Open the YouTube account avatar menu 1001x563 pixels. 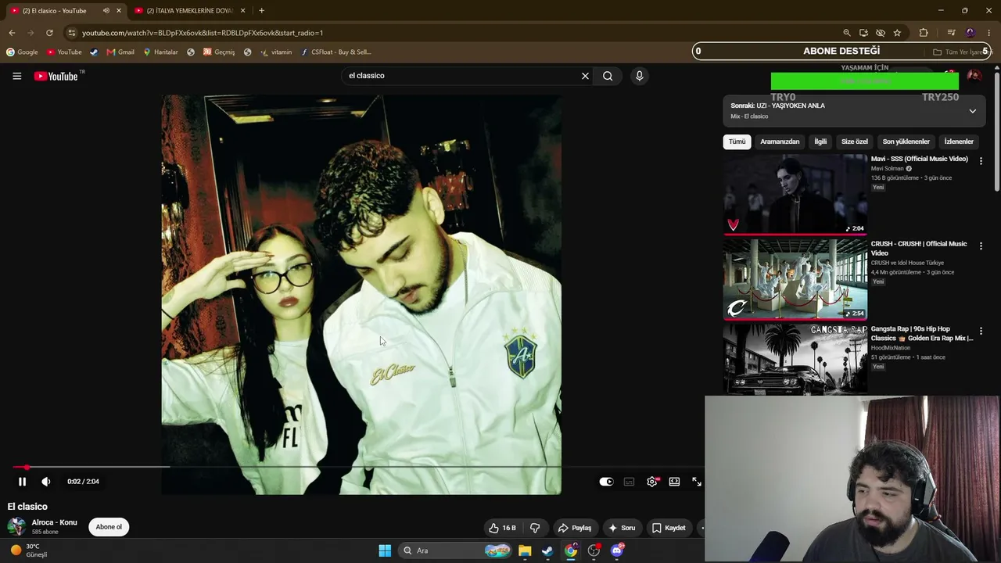pos(974,76)
